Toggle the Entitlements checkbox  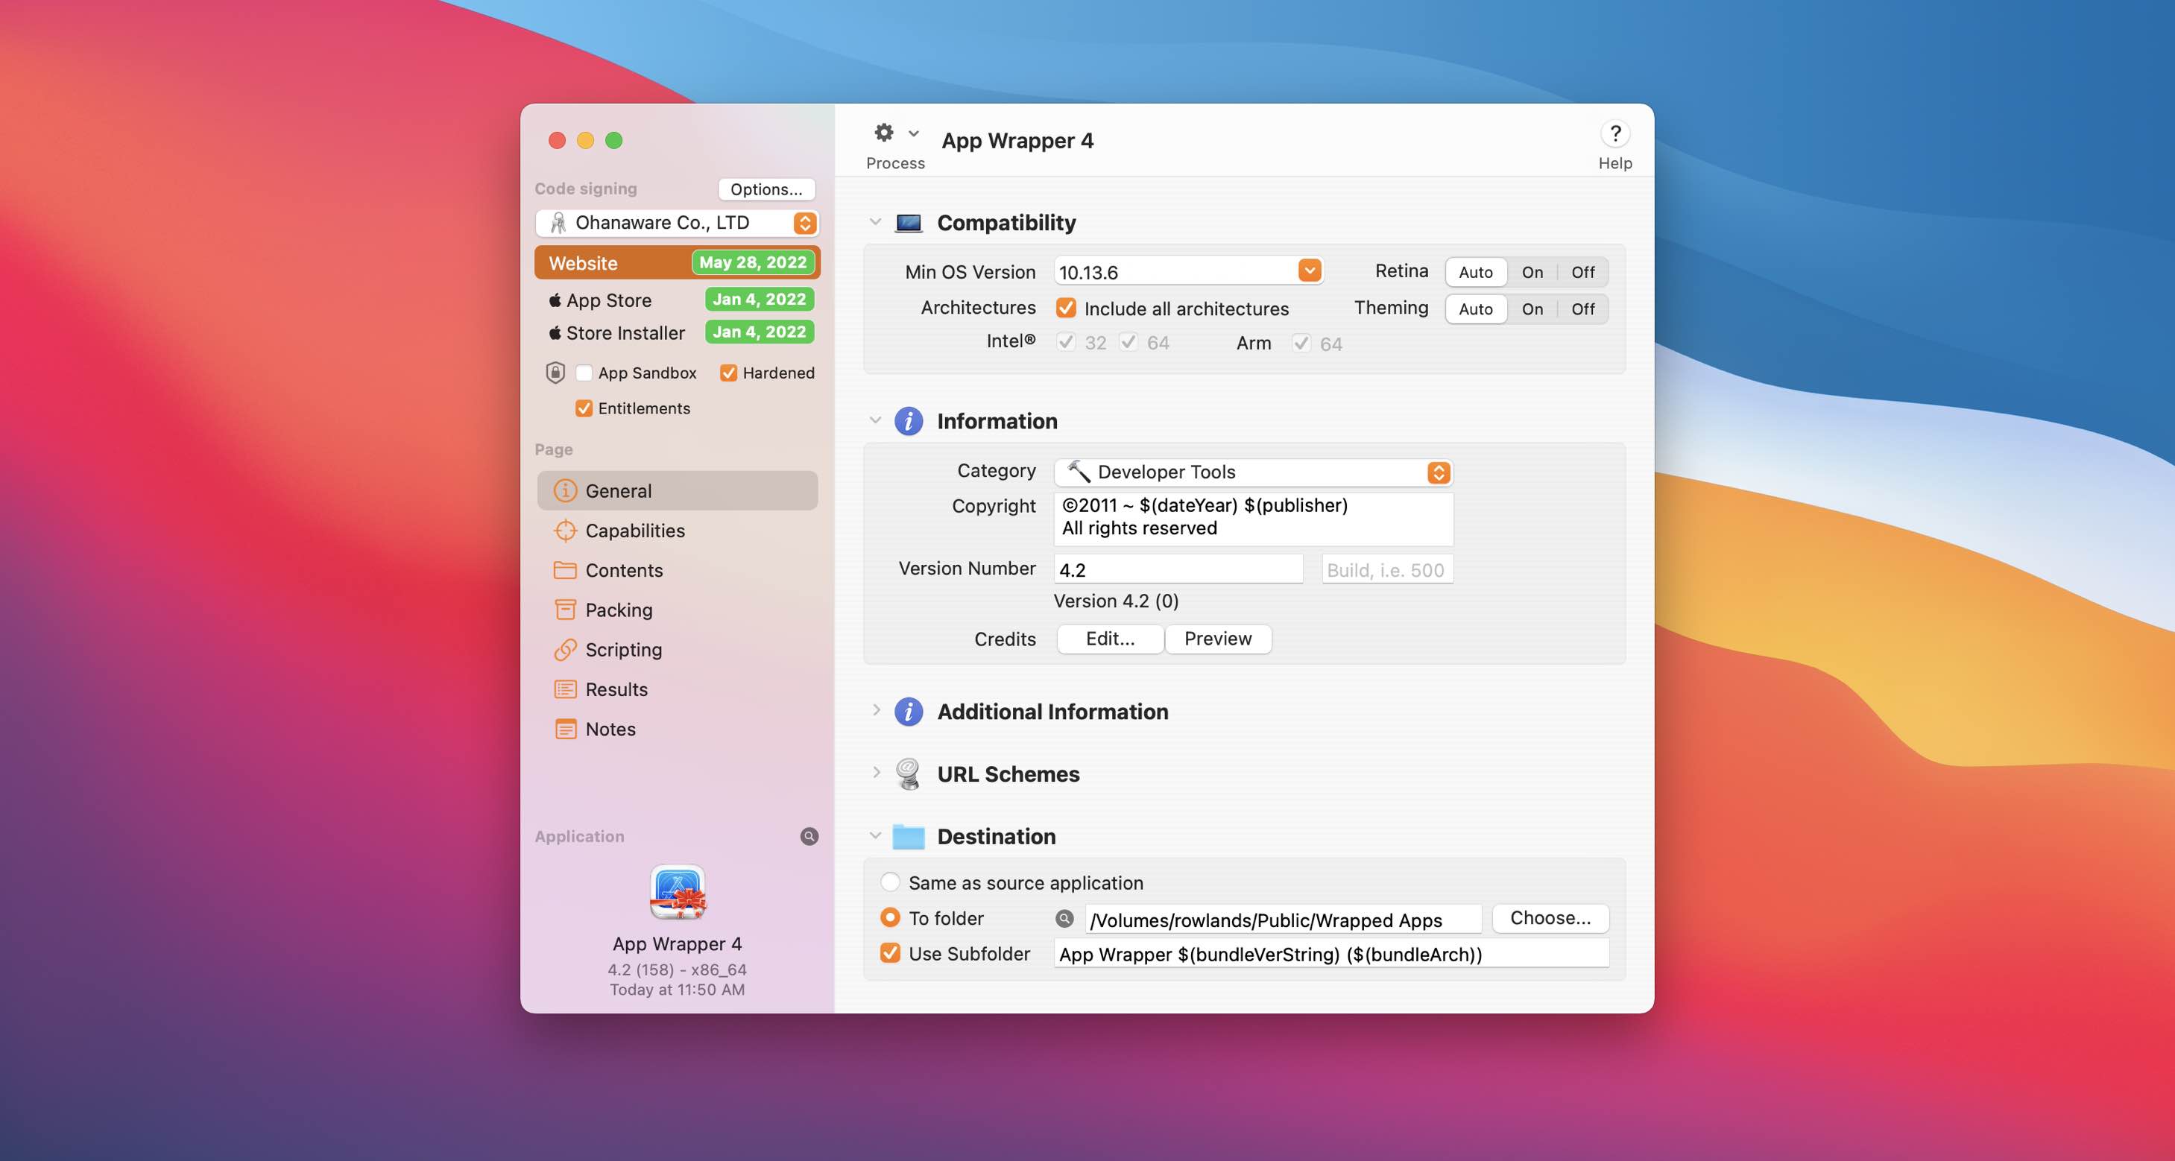pyautogui.click(x=584, y=408)
